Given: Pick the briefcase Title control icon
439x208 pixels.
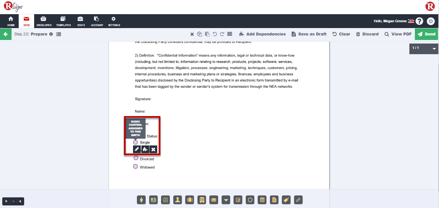Looking at the screenshot, I should click(x=190, y=200).
